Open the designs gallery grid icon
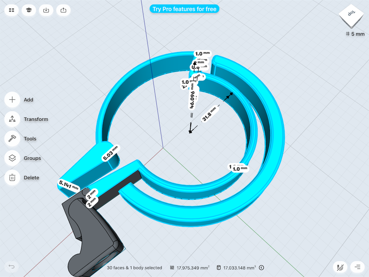The height and width of the screenshot is (277, 369). click(12, 10)
